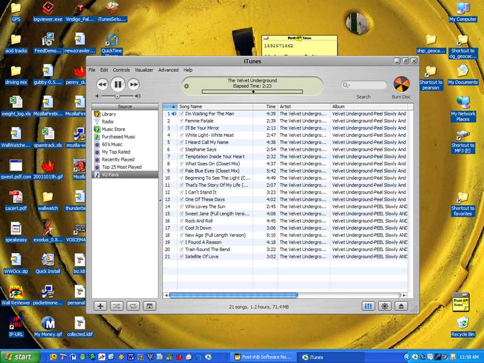Sort songs by Artist column header
The width and height of the screenshot is (484, 363).
[x=304, y=106]
